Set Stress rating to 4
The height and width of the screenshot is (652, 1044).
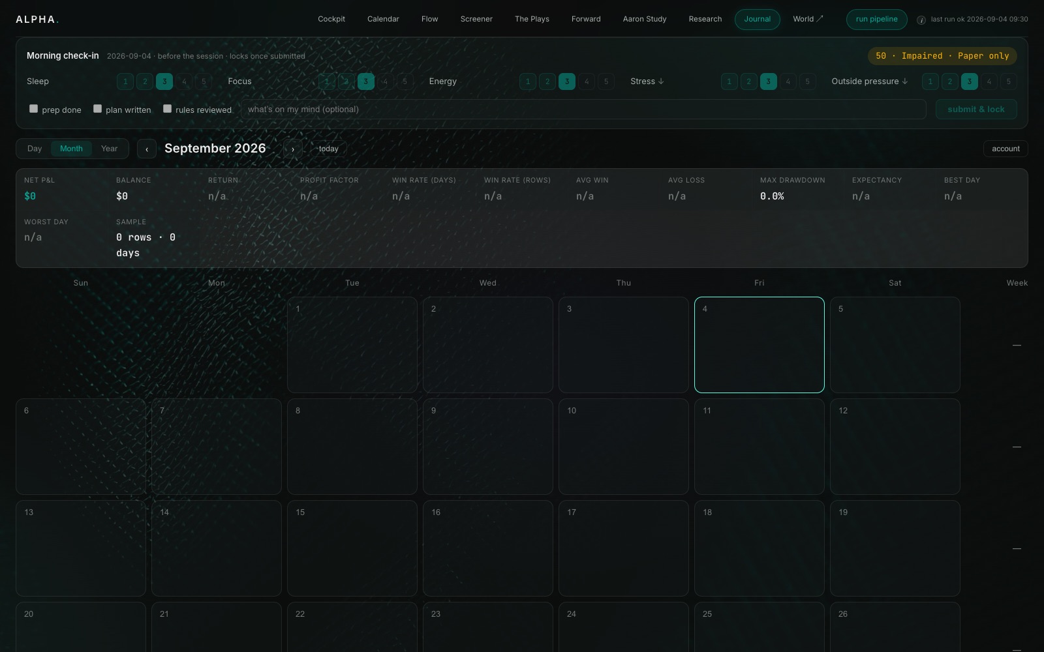pos(788,81)
